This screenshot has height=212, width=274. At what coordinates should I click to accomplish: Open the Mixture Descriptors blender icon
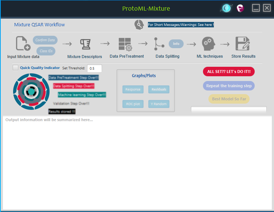pyautogui.click(x=85, y=44)
